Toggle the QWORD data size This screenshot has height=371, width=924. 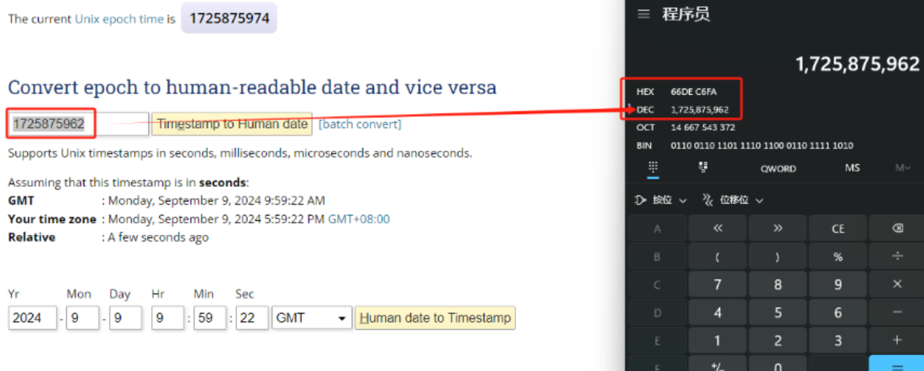click(778, 168)
